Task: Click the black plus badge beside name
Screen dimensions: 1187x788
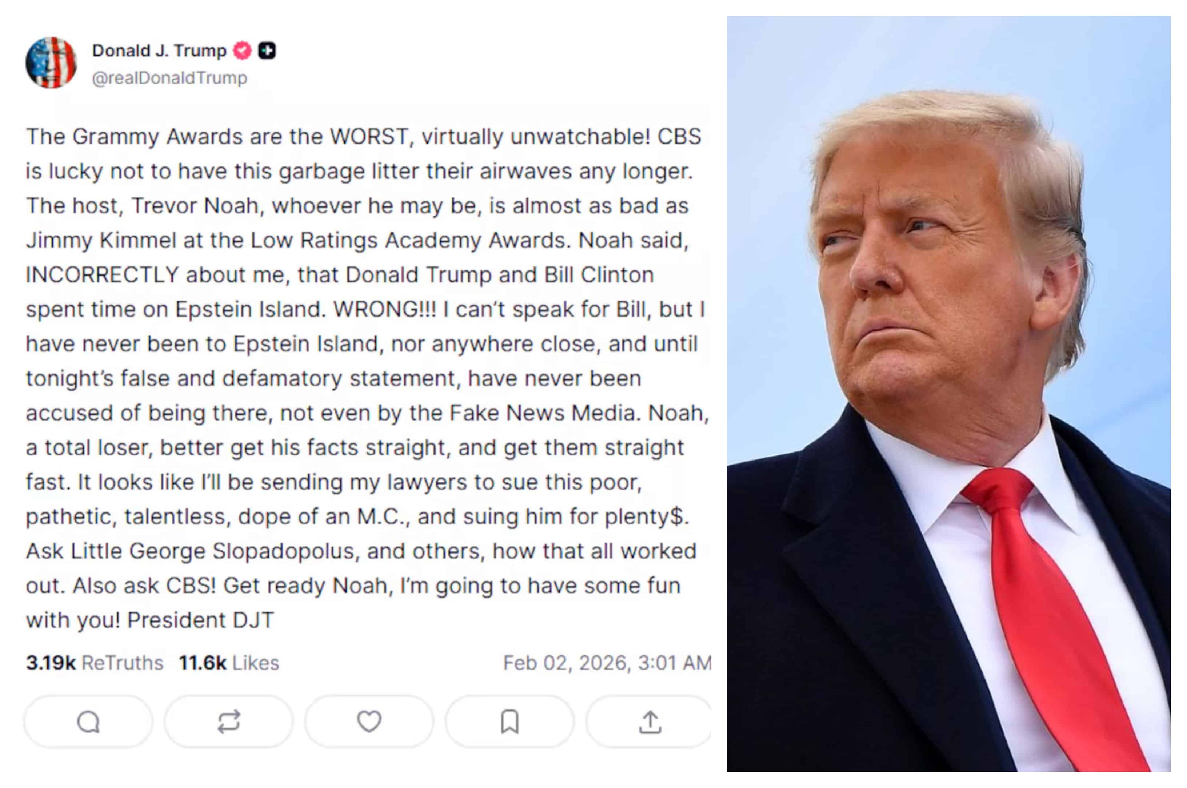Action: pos(267,51)
